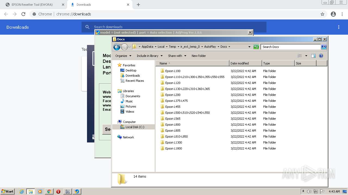The width and height of the screenshot is (348, 195).
Task: Refresh the Docs folder view
Action: click(x=256, y=47)
